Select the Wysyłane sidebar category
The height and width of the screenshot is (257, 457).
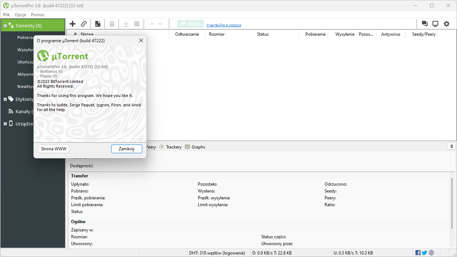(x=25, y=50)
